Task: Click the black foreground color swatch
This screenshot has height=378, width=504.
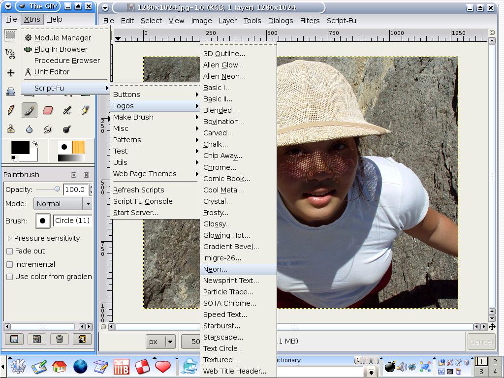Action: [20, 147]
